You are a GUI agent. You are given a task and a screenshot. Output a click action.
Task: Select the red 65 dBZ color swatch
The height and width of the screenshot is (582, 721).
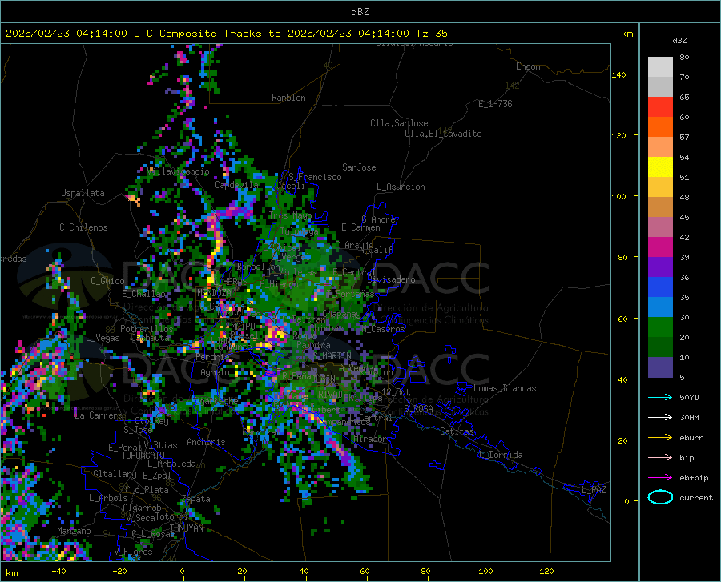click(x=660, y=107)
